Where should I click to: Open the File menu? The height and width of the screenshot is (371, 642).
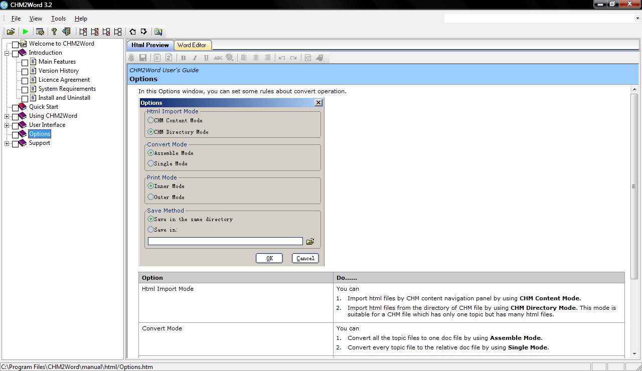pyautogui.click(x=16, y=19)
